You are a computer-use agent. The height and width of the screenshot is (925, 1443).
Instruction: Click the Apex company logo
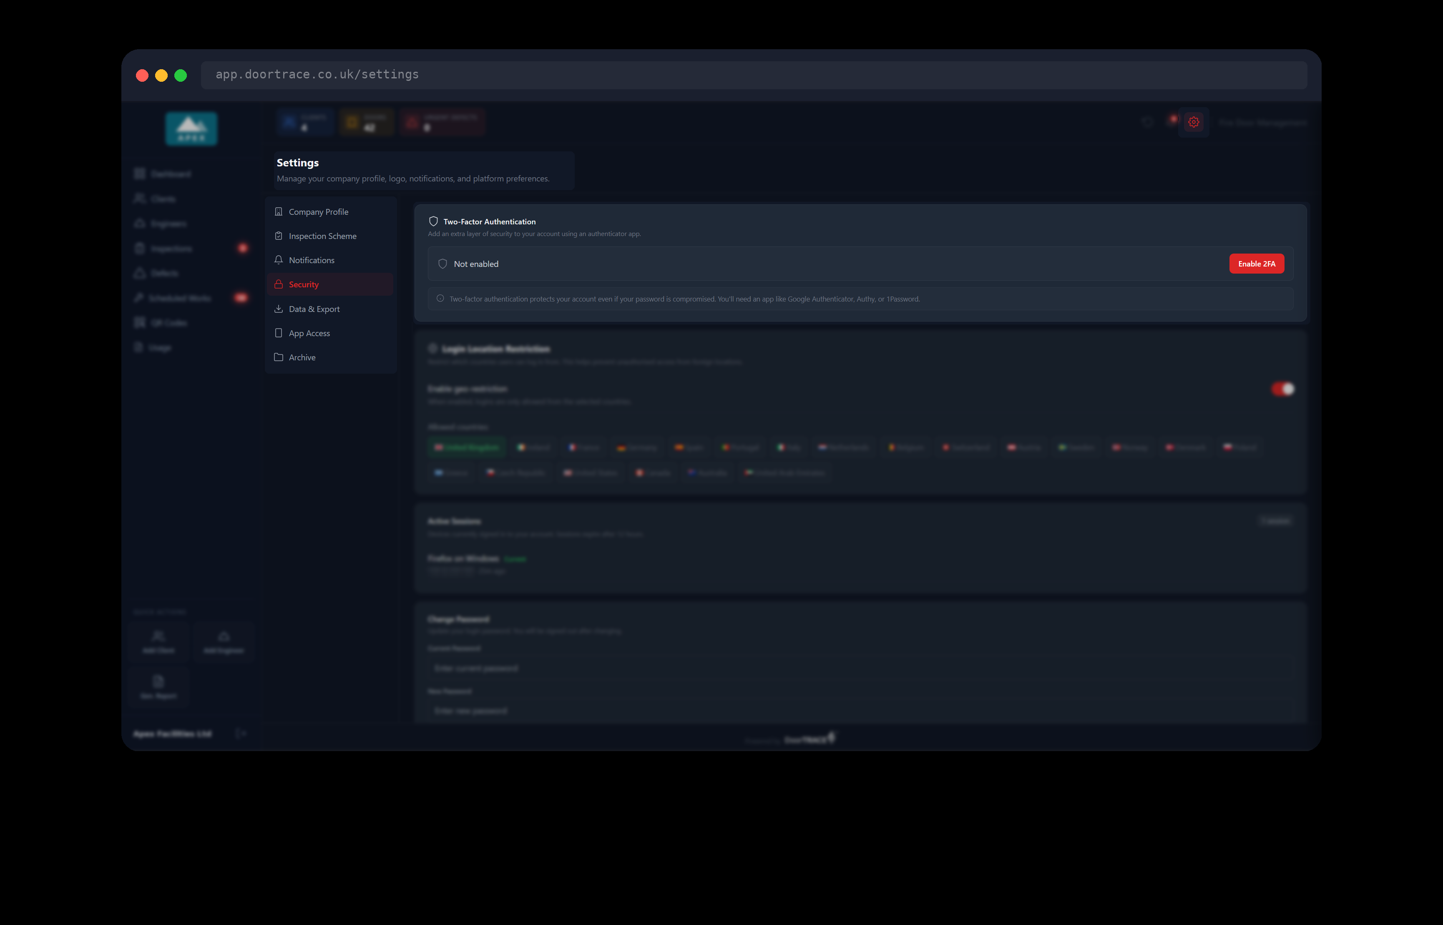click(191, 128)
